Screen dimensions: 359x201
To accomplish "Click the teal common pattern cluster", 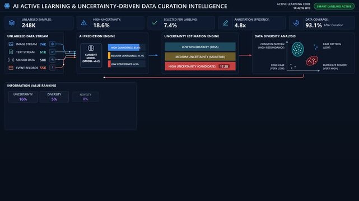I will click(297, 49).
